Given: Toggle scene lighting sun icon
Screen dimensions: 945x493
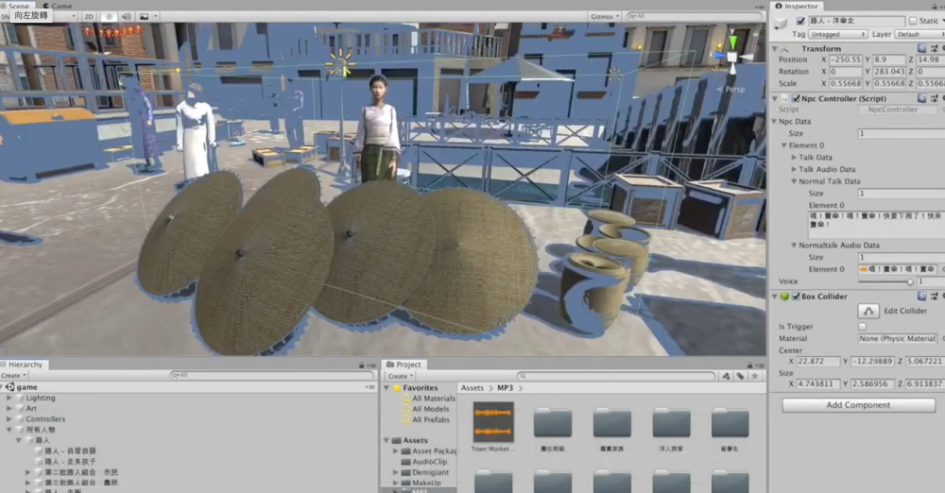Looking at the screenshot, I should pyautogui.click(x=109, y=16).
